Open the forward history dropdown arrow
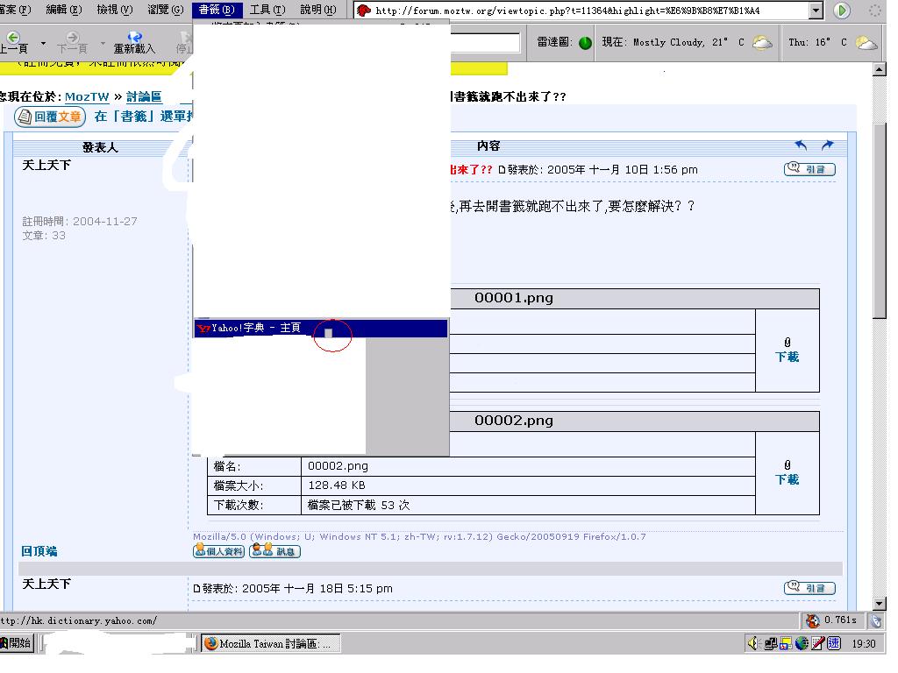898x673 pixels. pos(103,43)
